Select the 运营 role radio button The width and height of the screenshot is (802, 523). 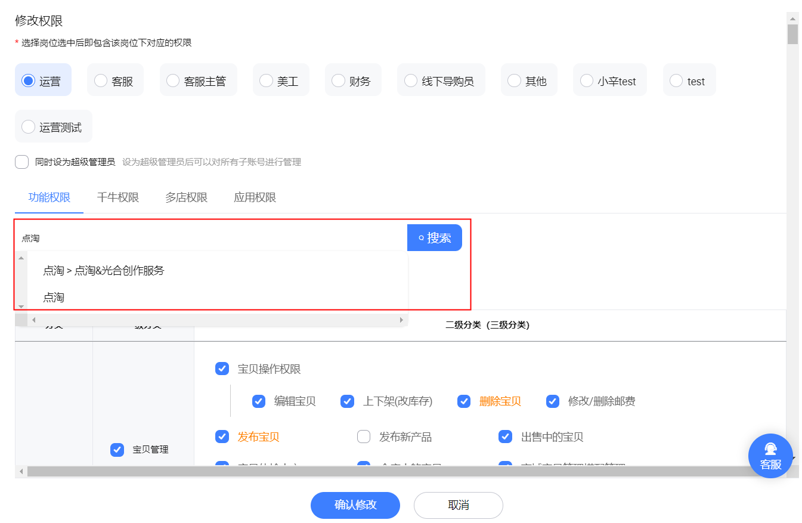click(x=28, y=81)
